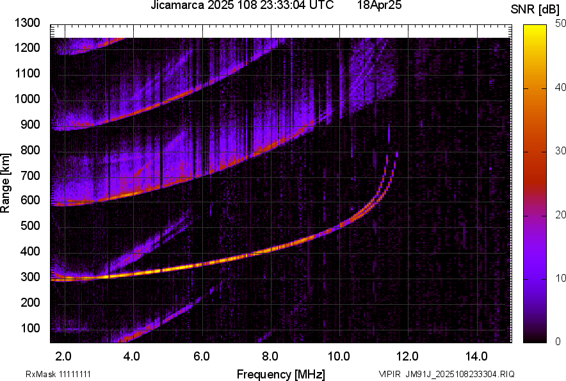Click the colorbar tick value 50
The width and height of the screenshot is (566, 381).
coord(560,24)
